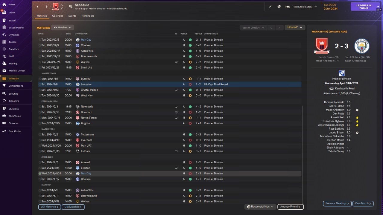
Task: Click the Dynamics icon in the sidebar
Action: pos(4,35)
